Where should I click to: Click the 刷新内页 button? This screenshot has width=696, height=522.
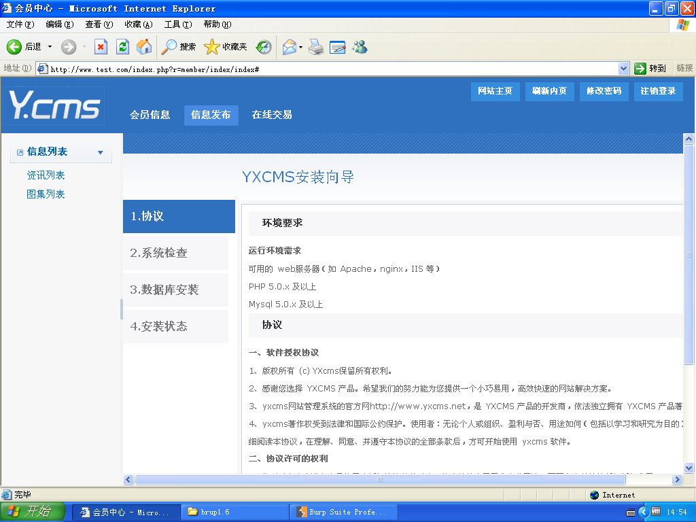[x=549, y=92]
